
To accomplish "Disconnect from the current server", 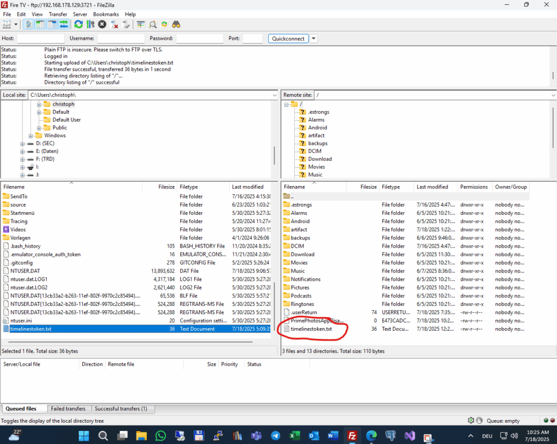I will pyautogui.click(x=114, y=24).
